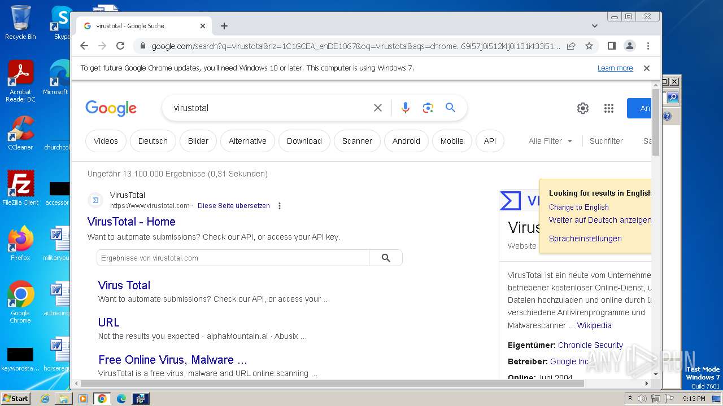Viewport: 723px width, 406px height.
Task: Select the API filter chip
Action: (490, 141)
